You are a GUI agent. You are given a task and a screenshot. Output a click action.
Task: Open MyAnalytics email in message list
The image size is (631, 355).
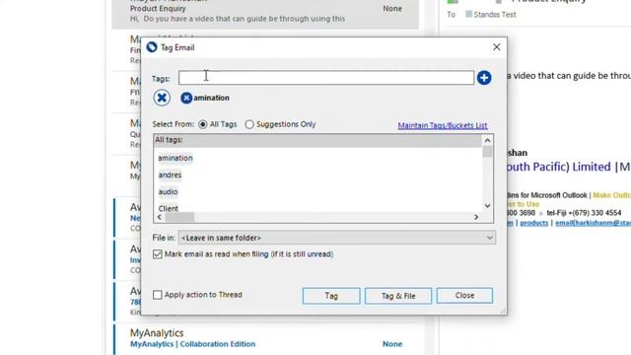click(266, 338)
